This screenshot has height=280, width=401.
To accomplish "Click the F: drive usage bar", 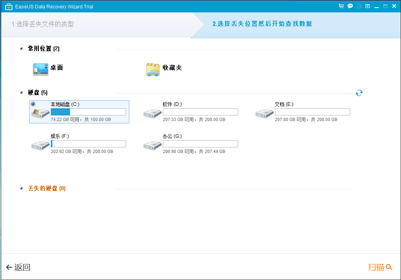I will tap(88, 144).
